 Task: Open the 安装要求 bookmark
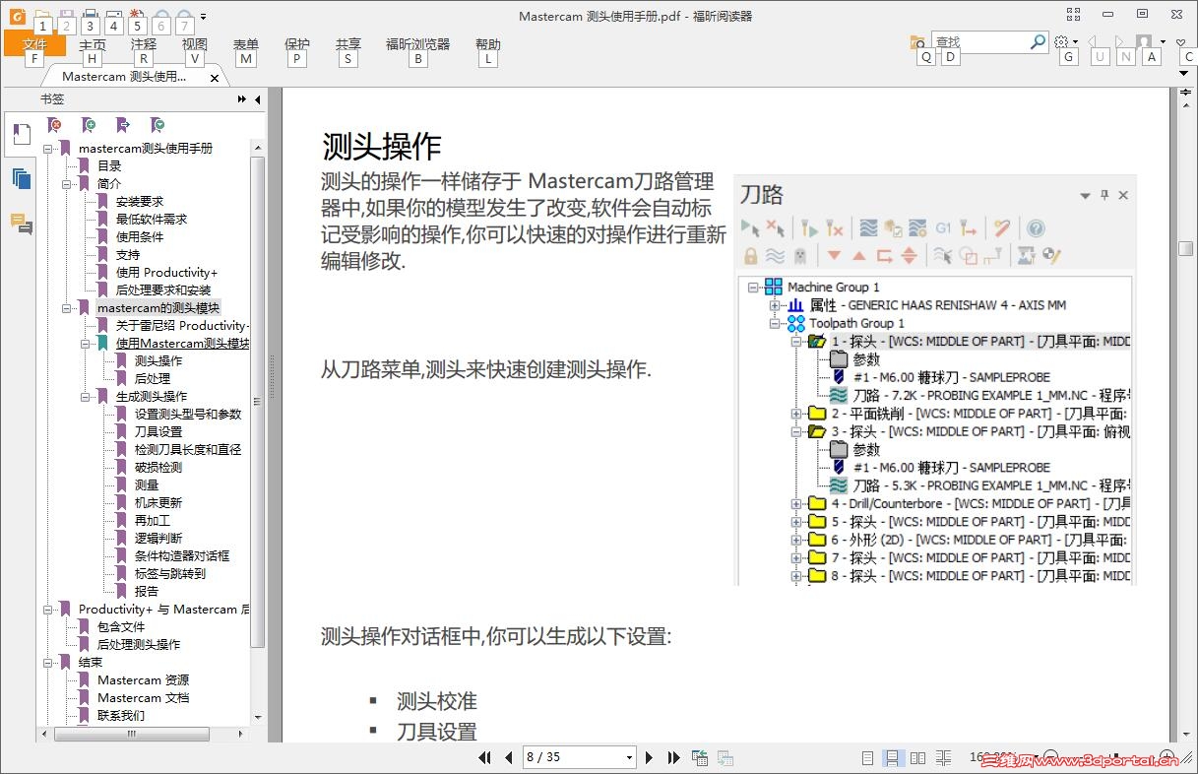[x=140, y=202]
